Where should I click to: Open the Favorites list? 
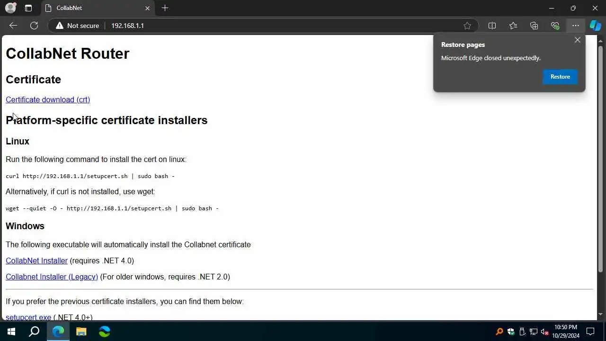point(513,26)
